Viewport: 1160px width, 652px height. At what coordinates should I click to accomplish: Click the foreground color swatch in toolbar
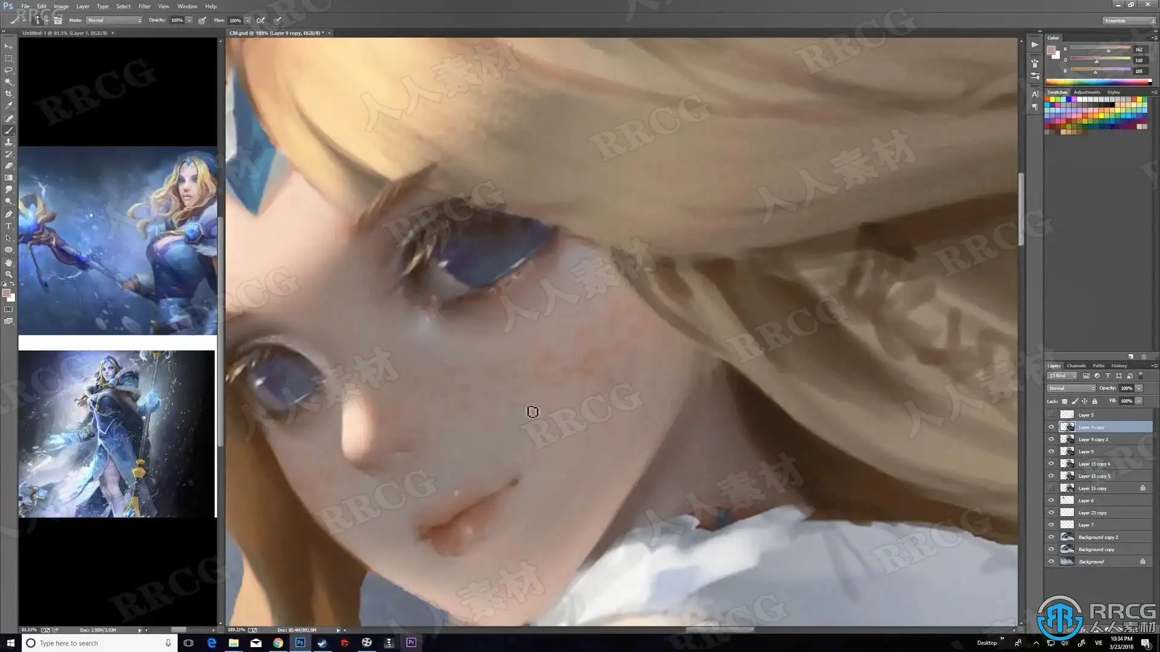(6, 293)
